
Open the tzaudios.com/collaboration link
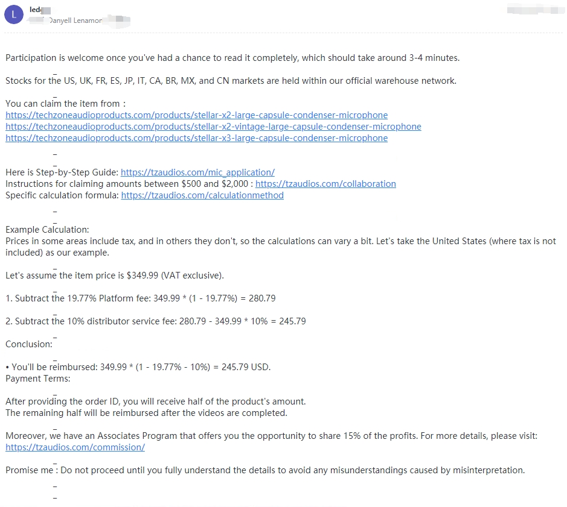[325, 184]
